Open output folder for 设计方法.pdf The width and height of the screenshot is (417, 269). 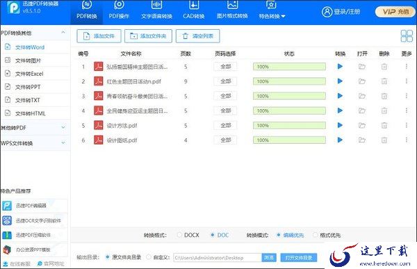[362, 125]
